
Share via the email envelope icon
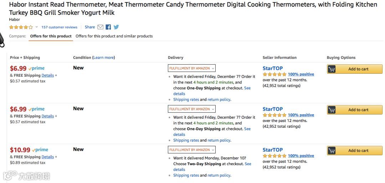101,27
